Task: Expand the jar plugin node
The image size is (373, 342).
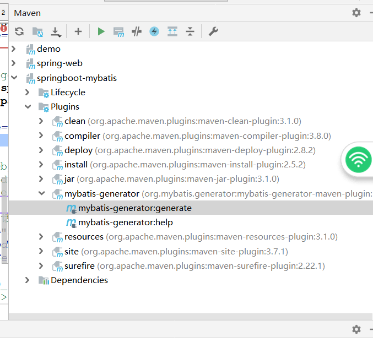Action: [x=41, y=178]
